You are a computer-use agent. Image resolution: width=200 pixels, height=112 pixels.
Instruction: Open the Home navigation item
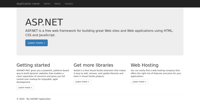(47, 4)
